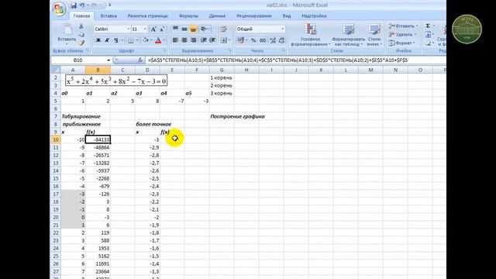496x279 pixels.
Task: Align text to bottom of cell
Action: point(193,29)
